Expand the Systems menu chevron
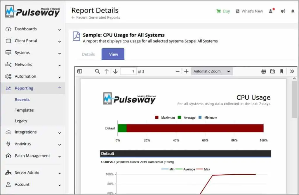Viewport: 299px width, 195px height. coord(60,54)
